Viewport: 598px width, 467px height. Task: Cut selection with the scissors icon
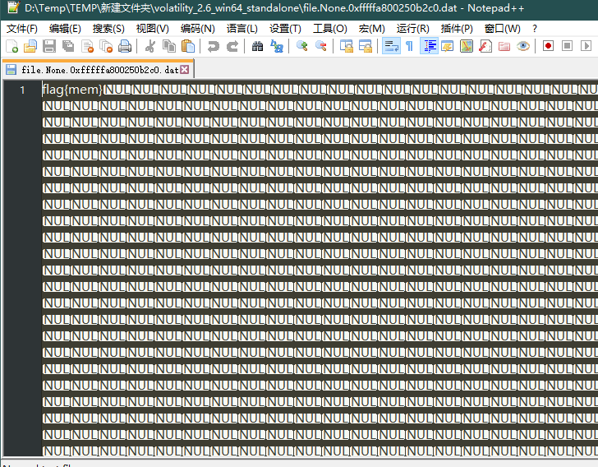click(x=150, y=46)
